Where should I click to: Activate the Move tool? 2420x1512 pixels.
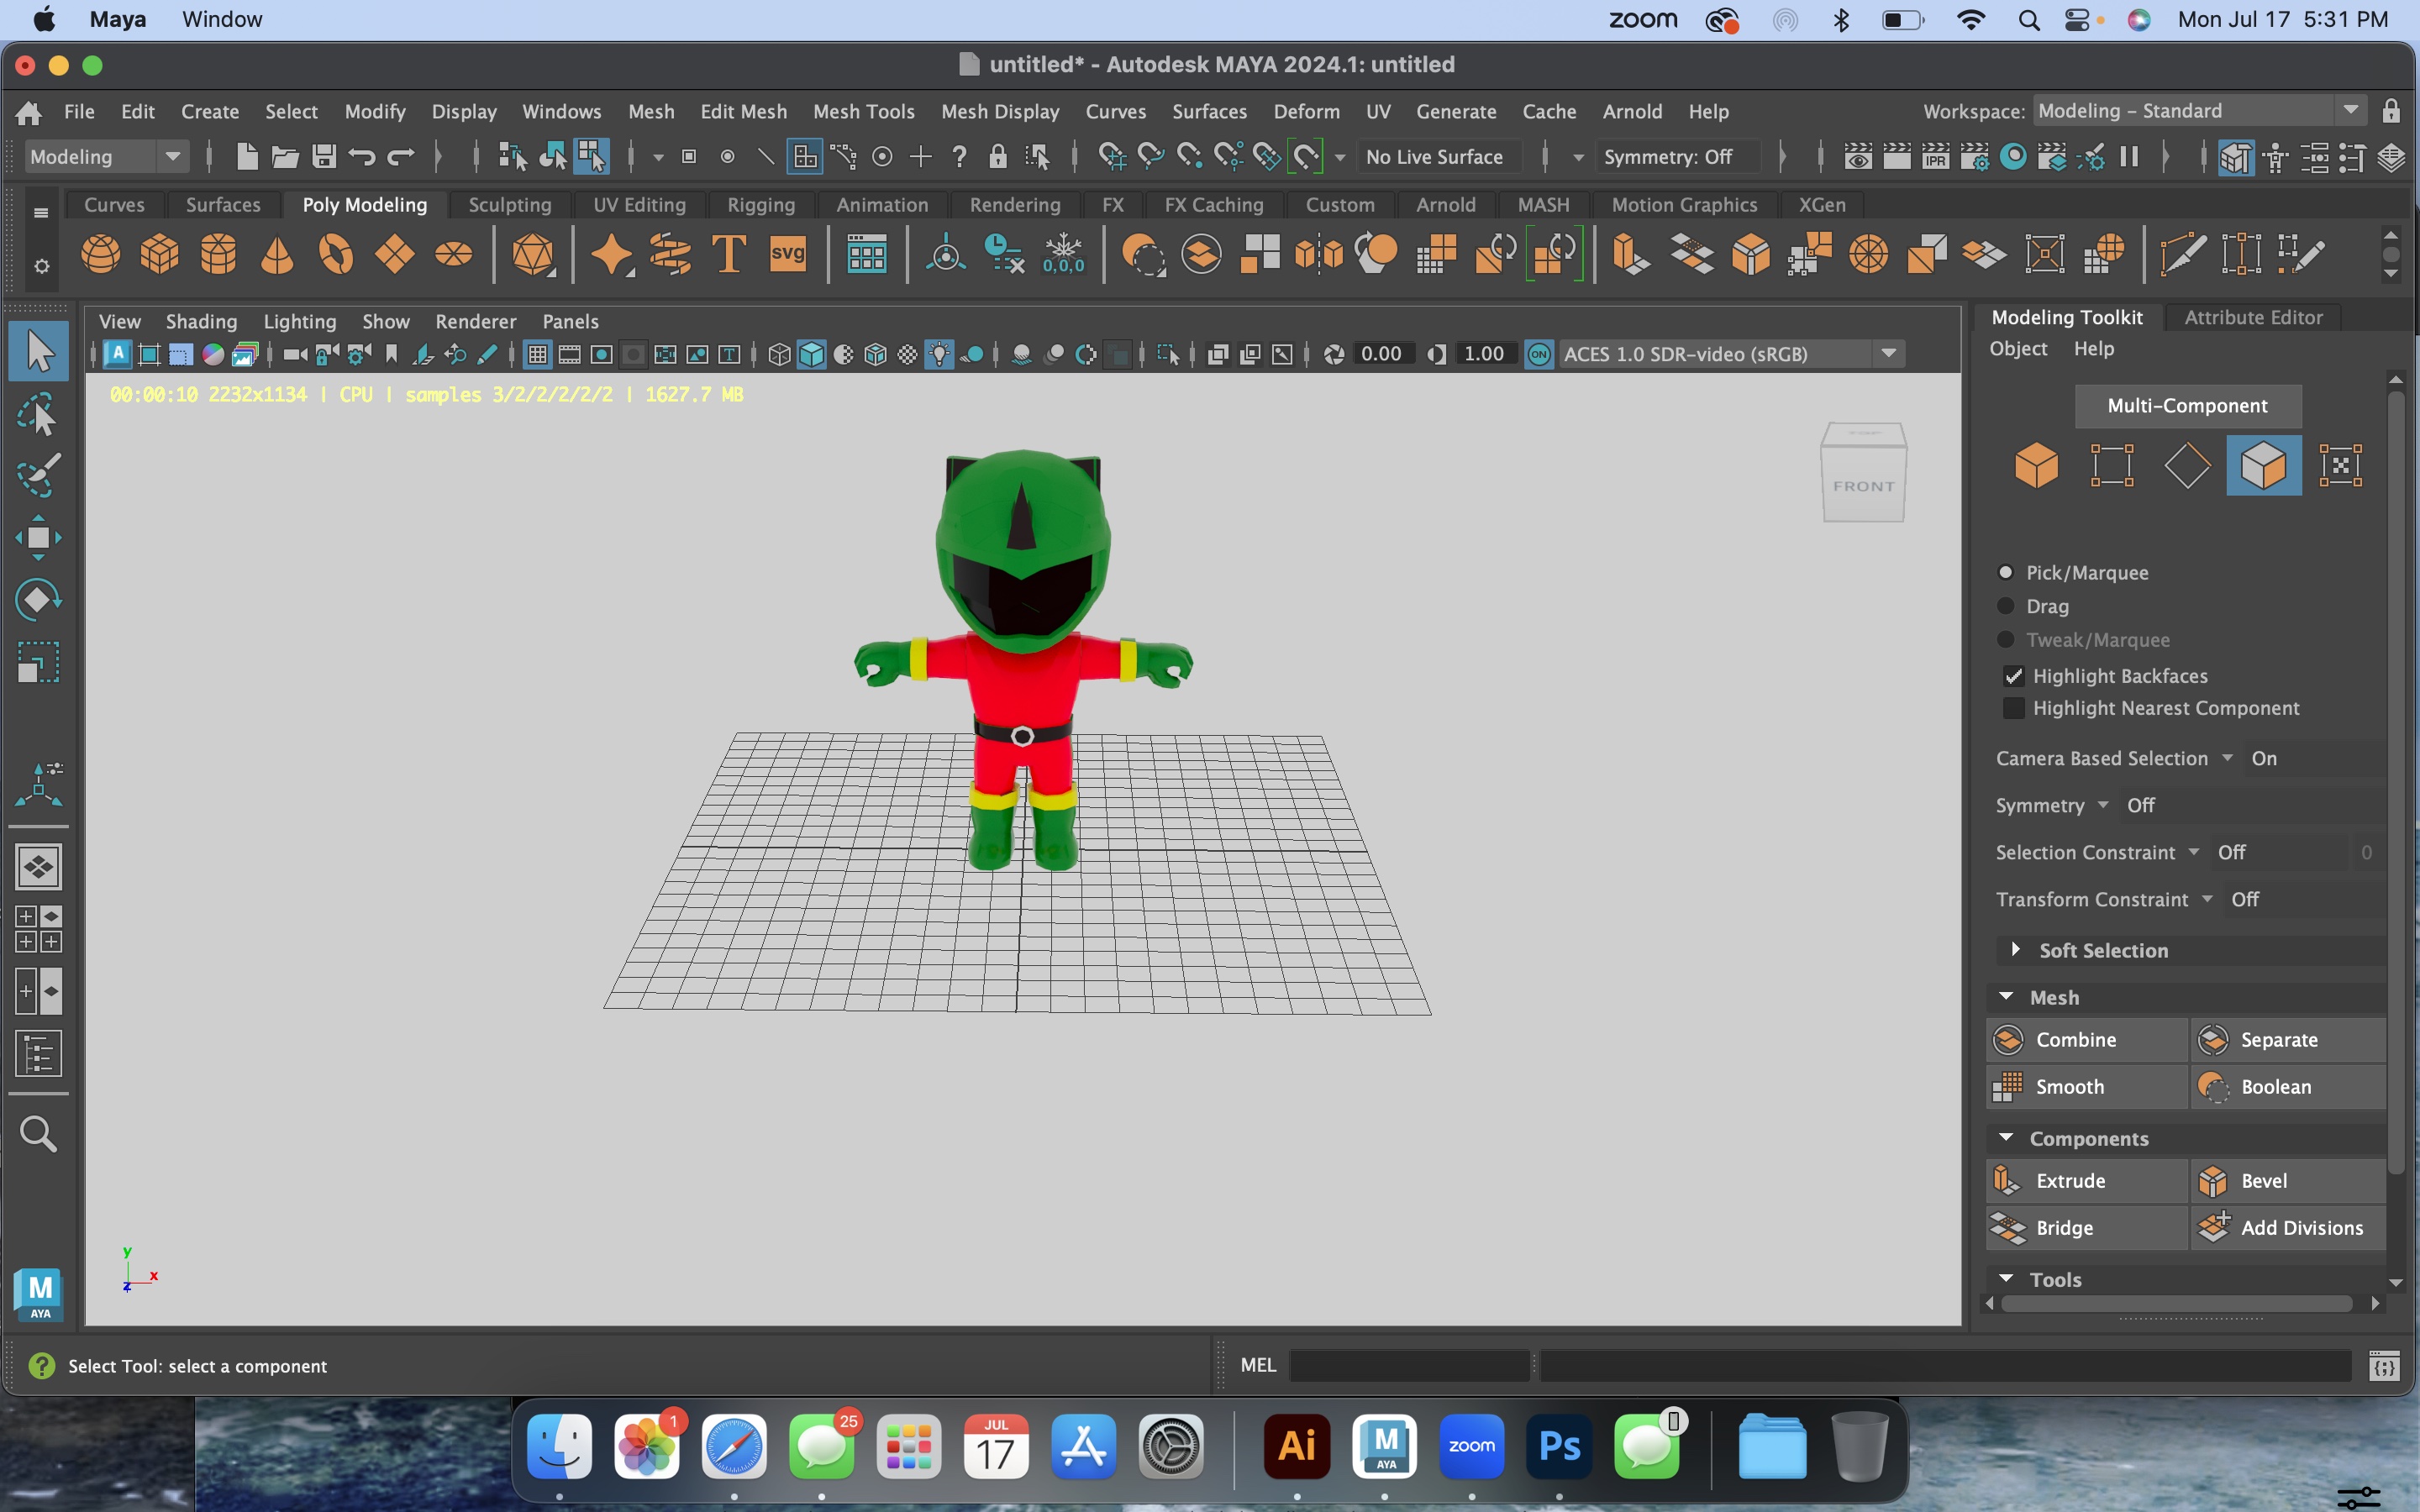[39, 538]
